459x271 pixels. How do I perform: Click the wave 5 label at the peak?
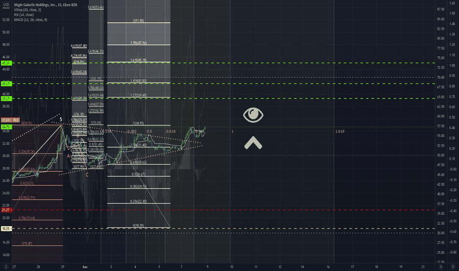point(61,120)
